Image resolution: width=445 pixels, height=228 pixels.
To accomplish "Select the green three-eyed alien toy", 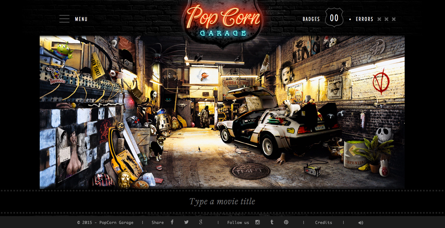I will click(63, 51).
